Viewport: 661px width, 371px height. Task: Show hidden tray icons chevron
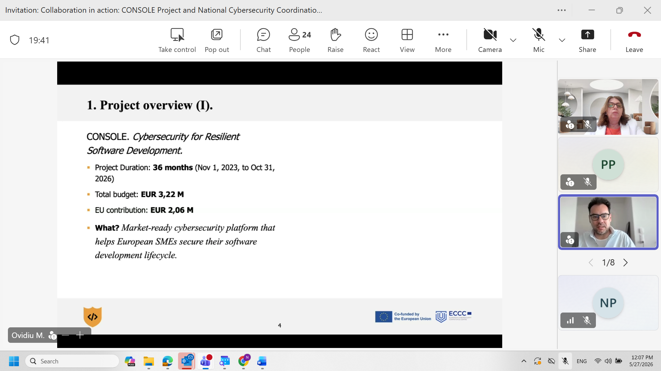(524, 361)
